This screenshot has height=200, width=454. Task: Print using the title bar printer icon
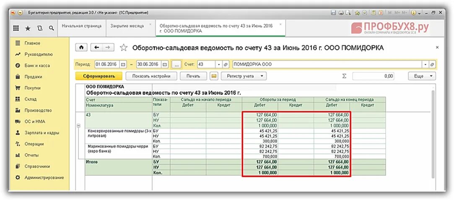pyautogui.click(x=341, y=13)
